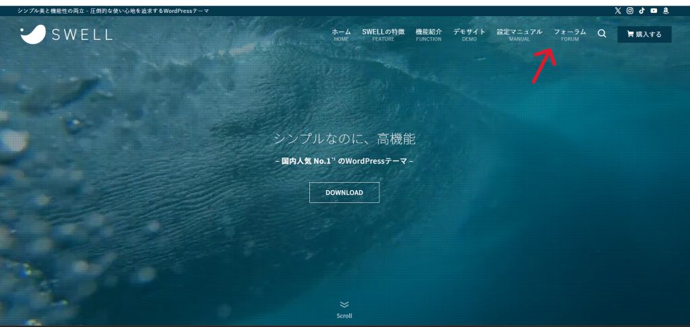Open the X (Twitter) social icon
The width and height of the screenshot is (690, 327).
pyautogui.click(x=618, y=11)
